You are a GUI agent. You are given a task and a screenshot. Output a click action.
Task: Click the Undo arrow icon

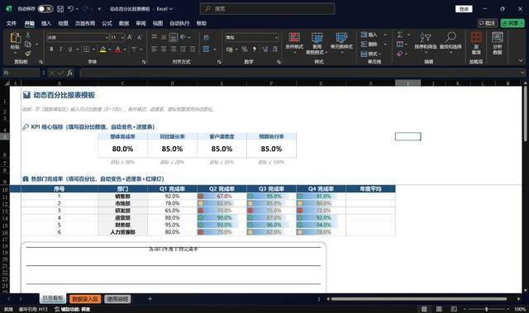[x=71, y=9]
